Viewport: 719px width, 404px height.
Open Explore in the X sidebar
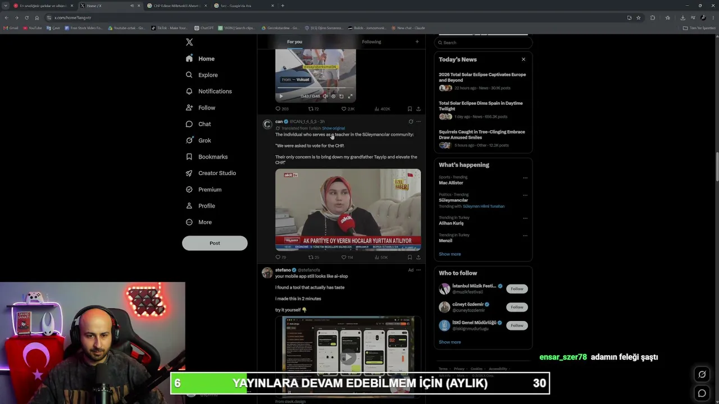[x=202, y=75]
